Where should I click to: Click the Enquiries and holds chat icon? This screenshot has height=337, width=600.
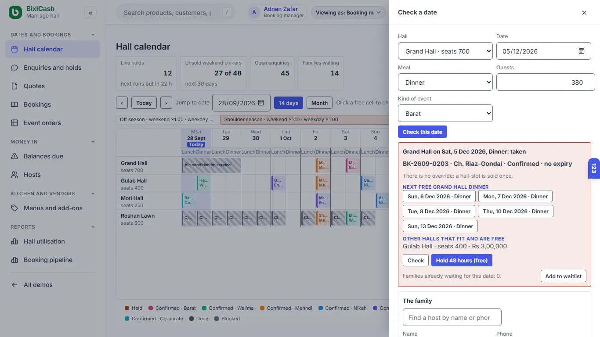tap(14, 68)
